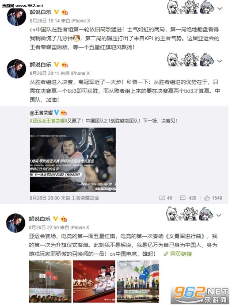Expand the options chevron on first post
The height and width of the screenshot is (307, 232).
[220, 8]
